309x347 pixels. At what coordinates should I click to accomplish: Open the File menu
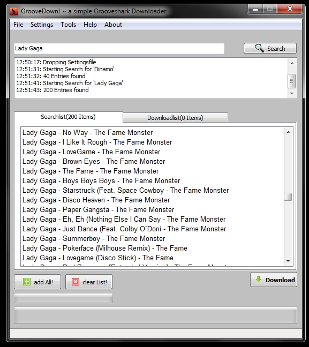pos(18,25)
